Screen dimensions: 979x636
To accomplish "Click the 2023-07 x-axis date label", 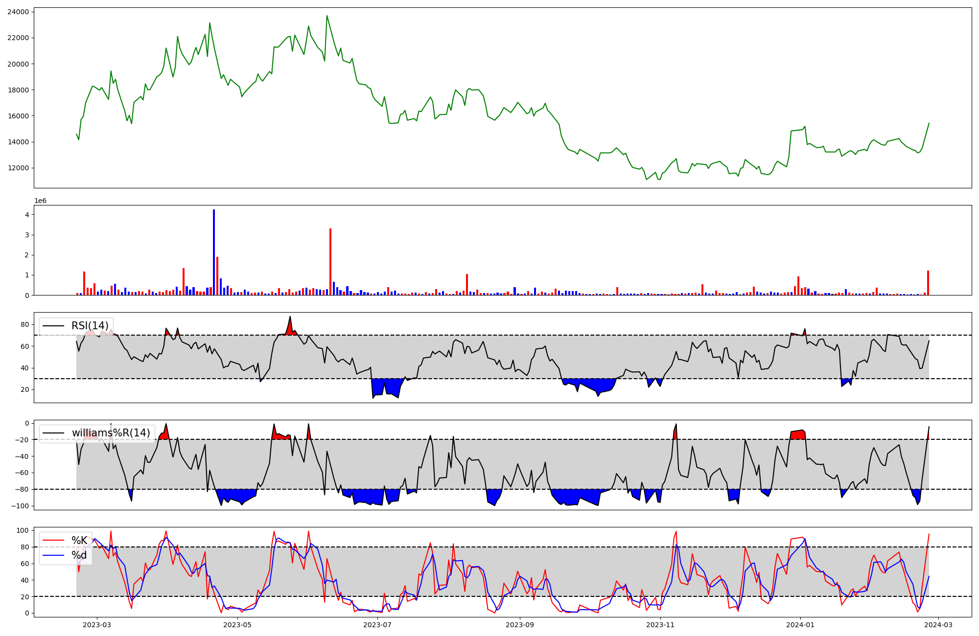I will pos(378,625).
